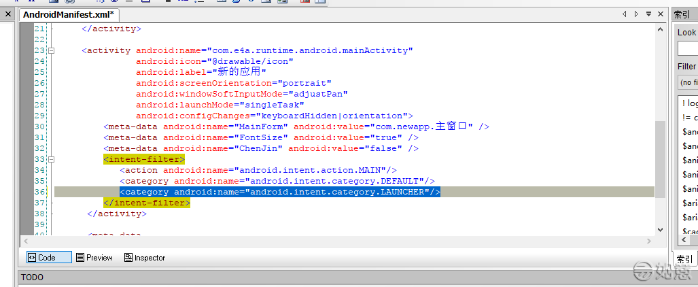Click the TODO panel header

tap(33, 277)
